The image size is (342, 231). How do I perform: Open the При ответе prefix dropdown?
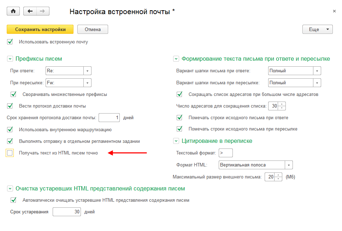(87, 71)
